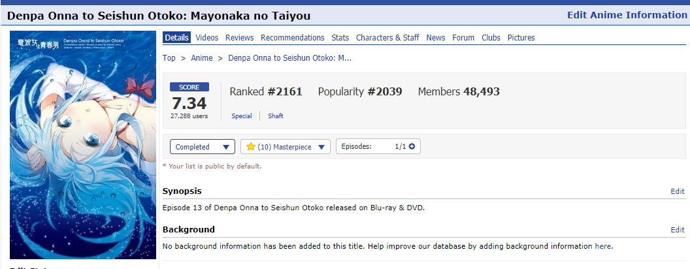Show the Pictures tab

[x=521, y=38]
